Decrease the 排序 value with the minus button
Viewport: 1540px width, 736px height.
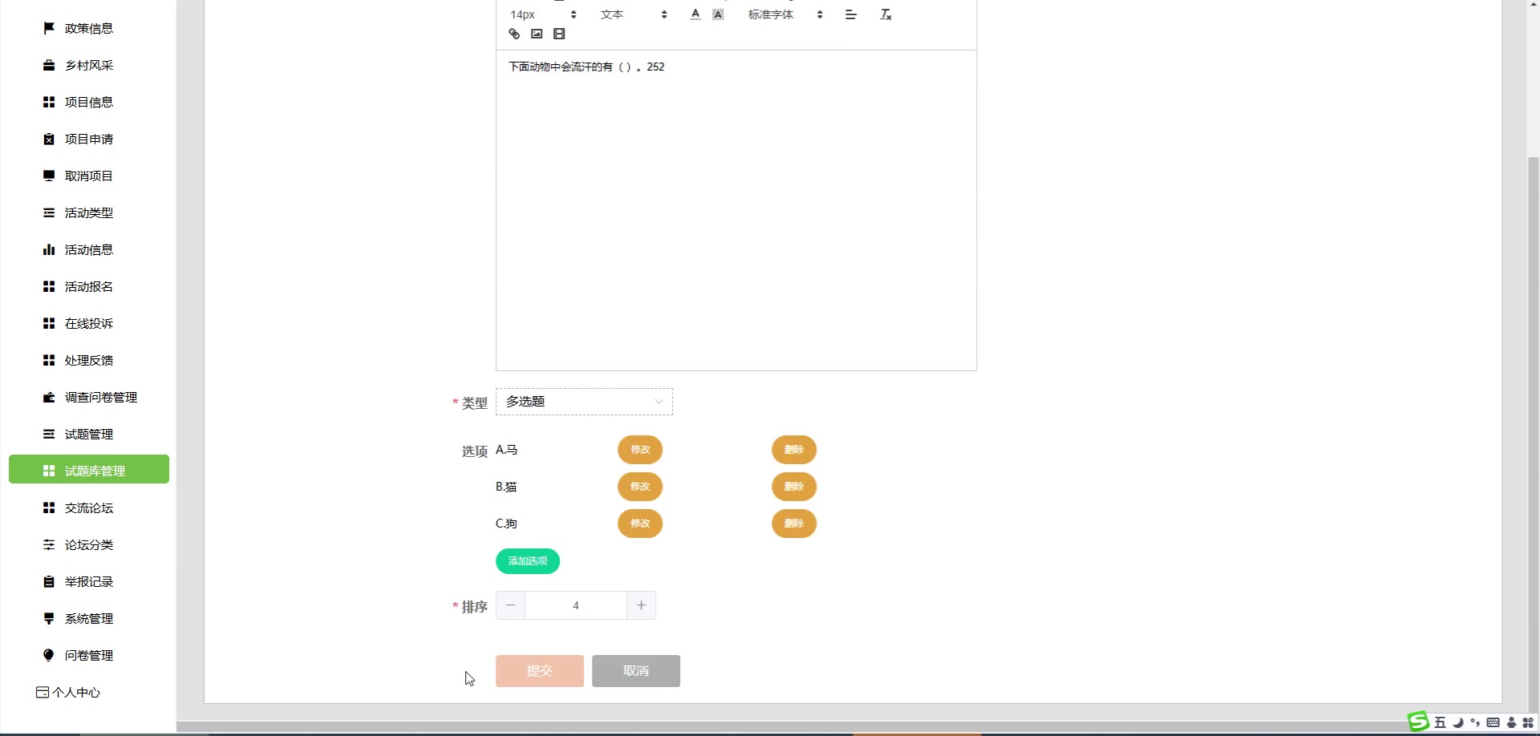(511, 605)
